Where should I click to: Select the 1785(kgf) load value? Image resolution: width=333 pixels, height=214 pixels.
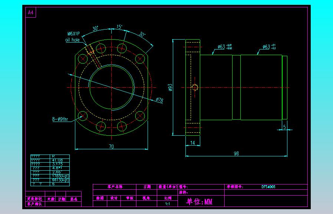click(x=60, y=176)
